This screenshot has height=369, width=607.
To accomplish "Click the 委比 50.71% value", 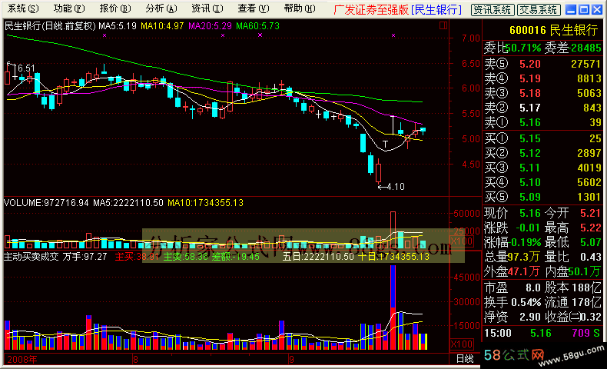I will (523, 48).
